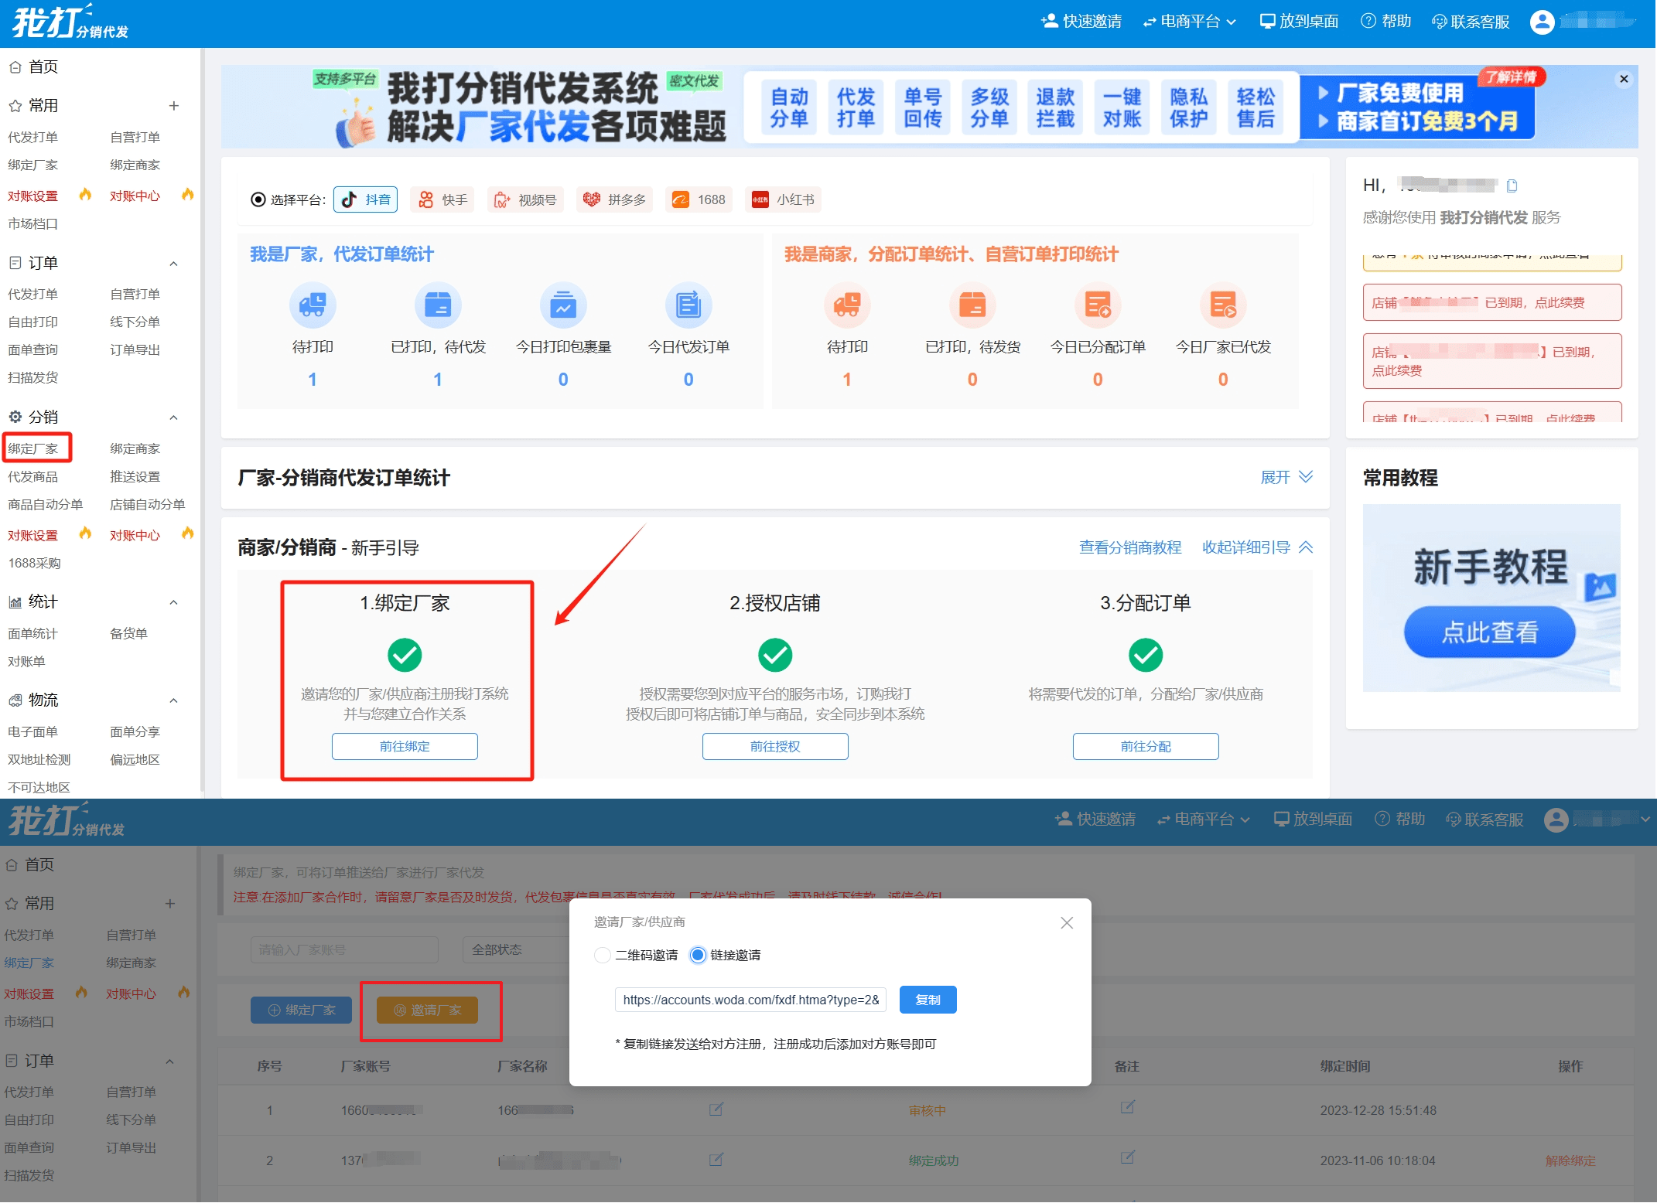Click the orange 待打印 truck icon in the 我是商家 section

click(x=847, y=305)
